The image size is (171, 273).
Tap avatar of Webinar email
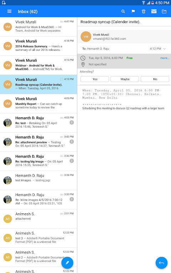(8, 65)
